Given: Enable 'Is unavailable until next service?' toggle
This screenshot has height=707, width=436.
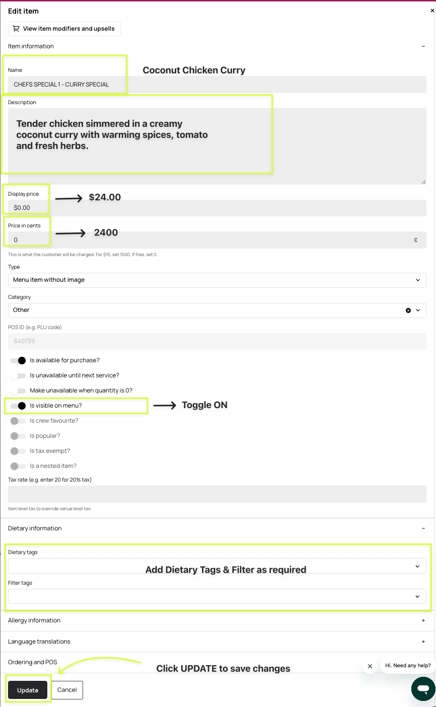Looking at the screenshot, I should pos(18,375).
